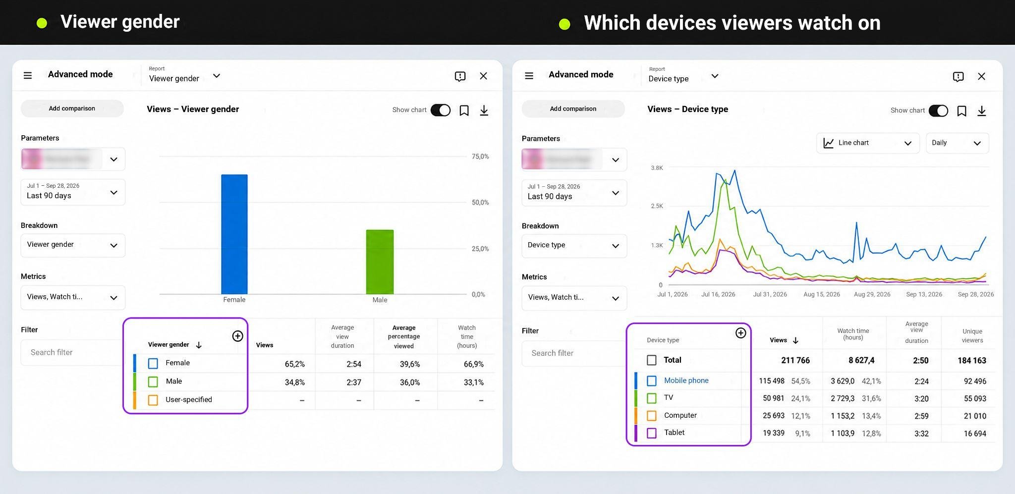Download the Views – Viewer gender report
The height and width of the screenshot is (494, 1015).
[484, 110]
